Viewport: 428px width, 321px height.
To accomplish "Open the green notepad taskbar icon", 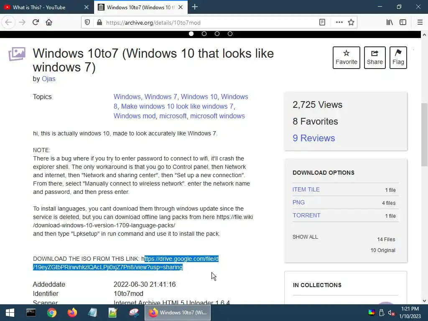I will tap(113, 313).
